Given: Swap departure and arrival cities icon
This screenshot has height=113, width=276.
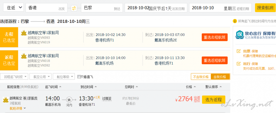Looking at the screenshot, I should click(x=74, y=8).
